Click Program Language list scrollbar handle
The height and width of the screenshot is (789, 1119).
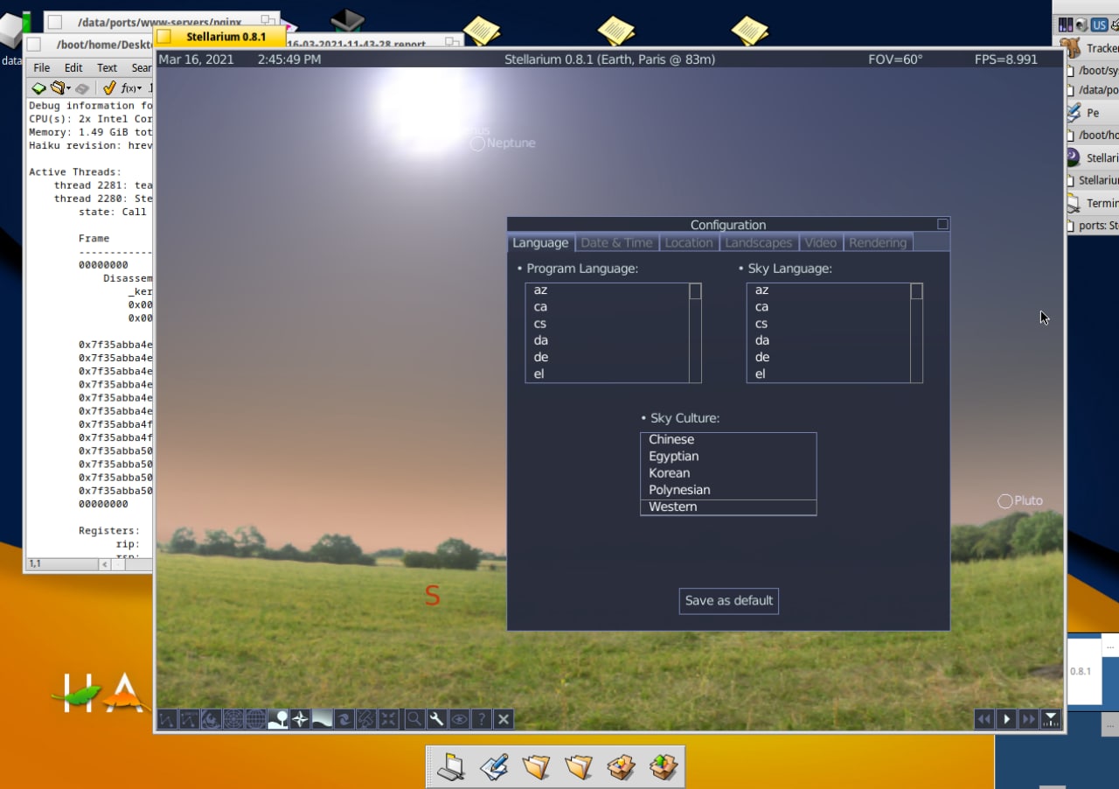(x=695, y=291)
